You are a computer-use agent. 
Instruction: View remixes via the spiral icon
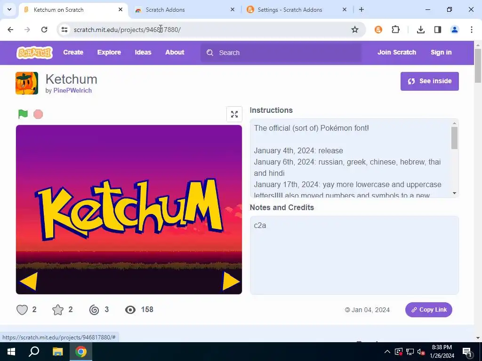point(94,310)
